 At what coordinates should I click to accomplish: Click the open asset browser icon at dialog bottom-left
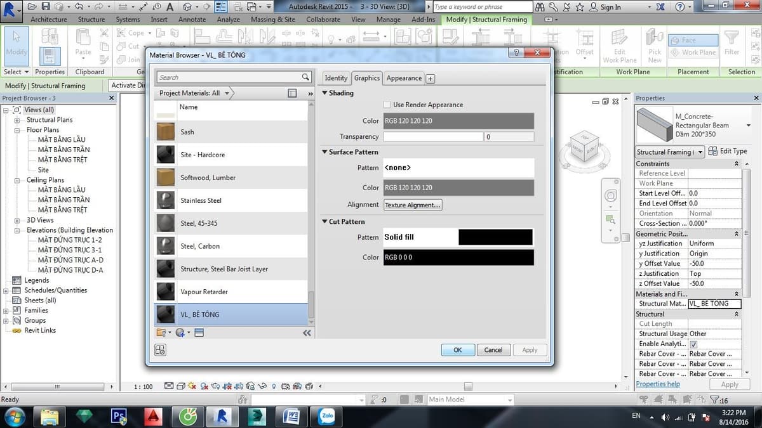click(x=160, y=349)
